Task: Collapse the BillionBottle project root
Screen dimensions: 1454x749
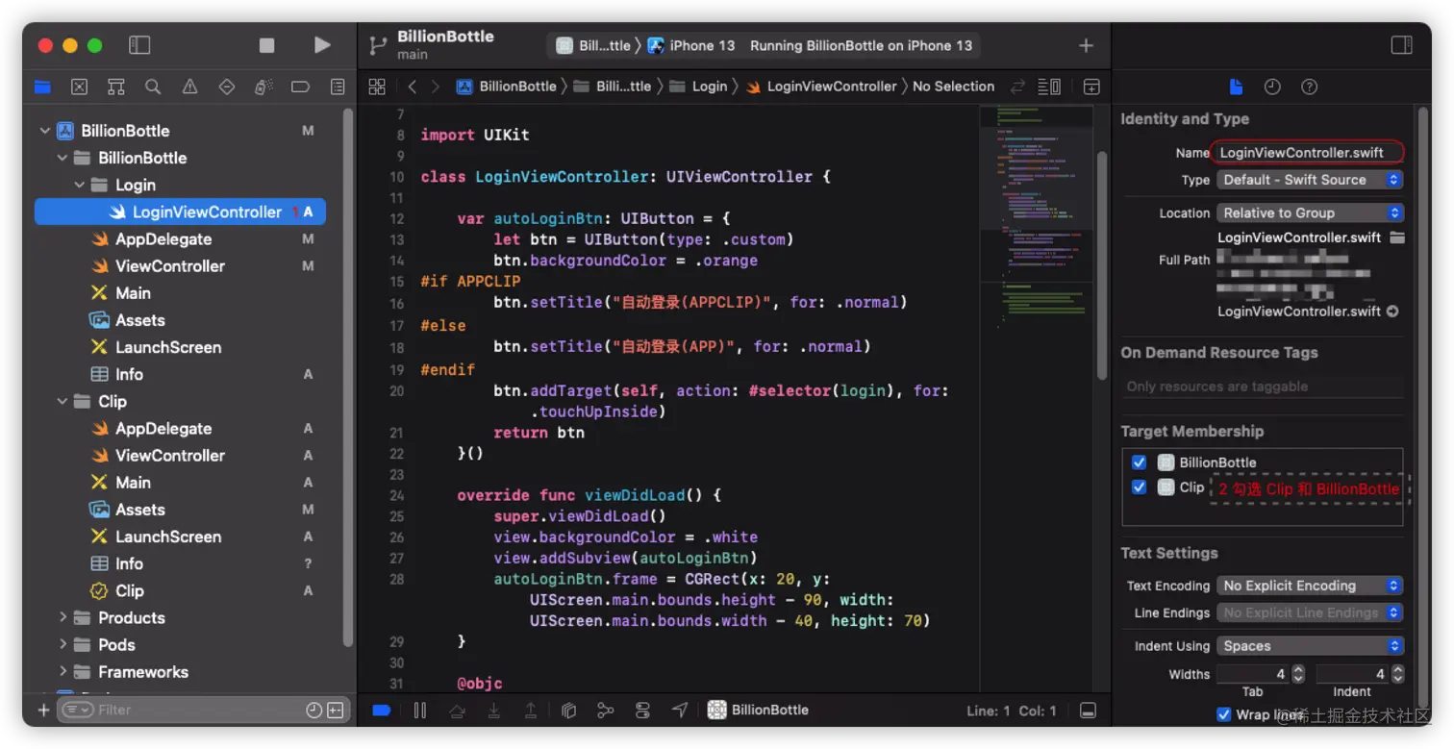Action: point(44,131)
